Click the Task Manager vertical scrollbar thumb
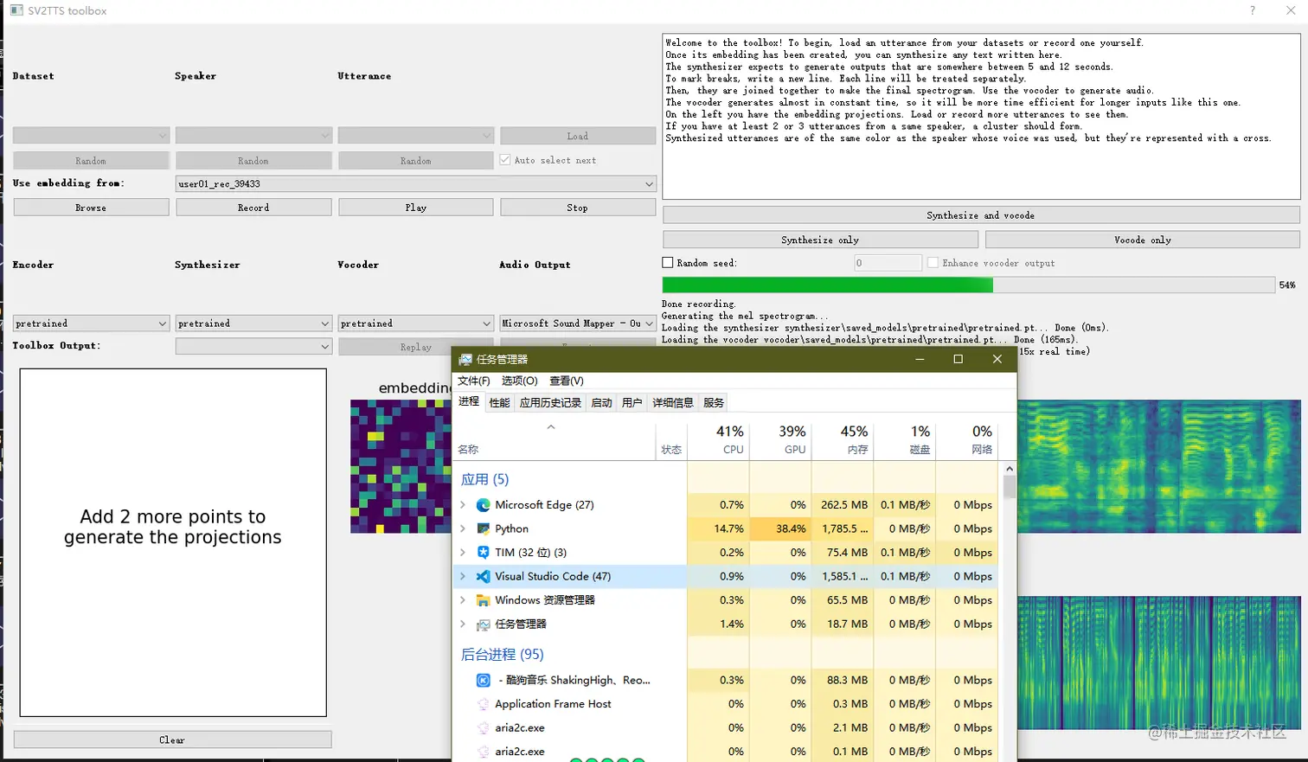Screen dimensions: 1308x762 click(x=1010, y=487)
